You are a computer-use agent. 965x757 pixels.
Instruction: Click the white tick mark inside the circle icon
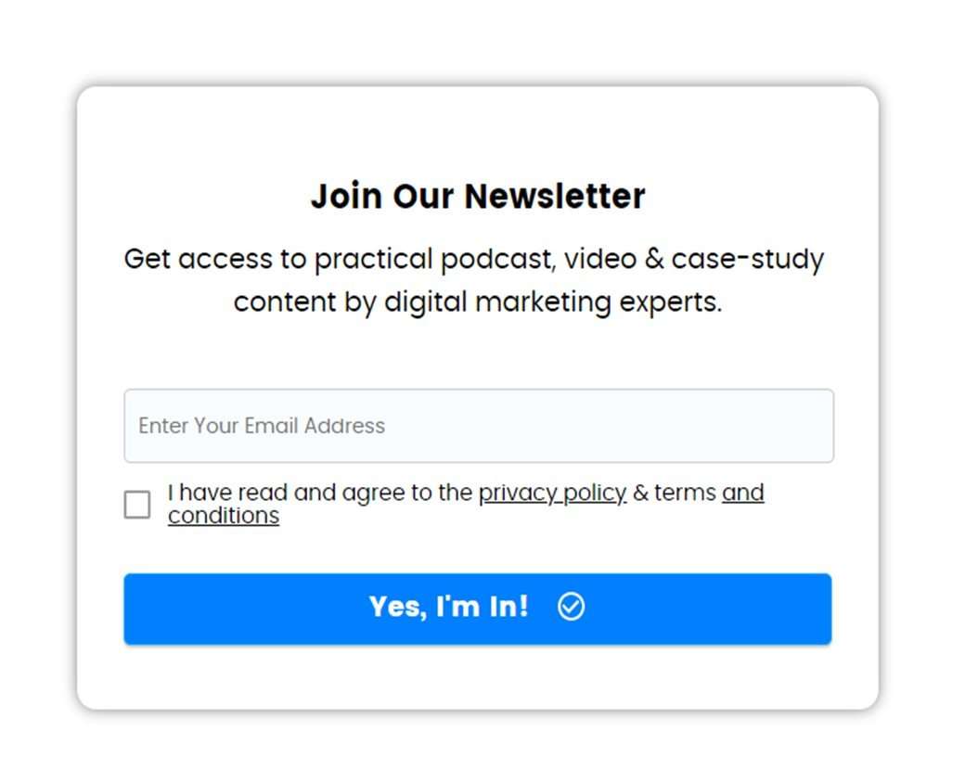pos(572,607)
